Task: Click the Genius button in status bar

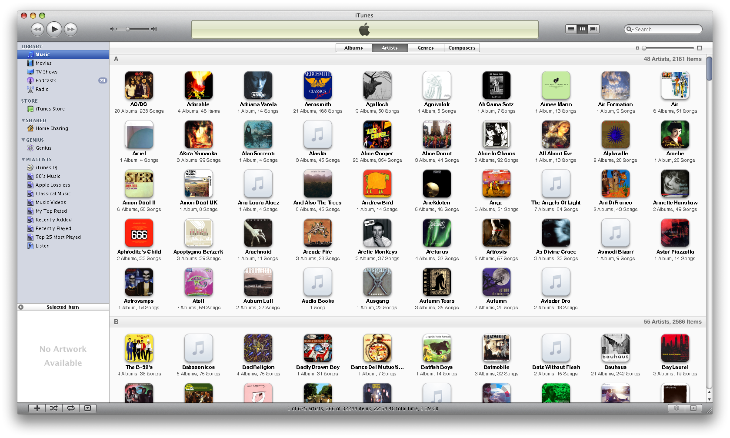Action: (676, 408)
